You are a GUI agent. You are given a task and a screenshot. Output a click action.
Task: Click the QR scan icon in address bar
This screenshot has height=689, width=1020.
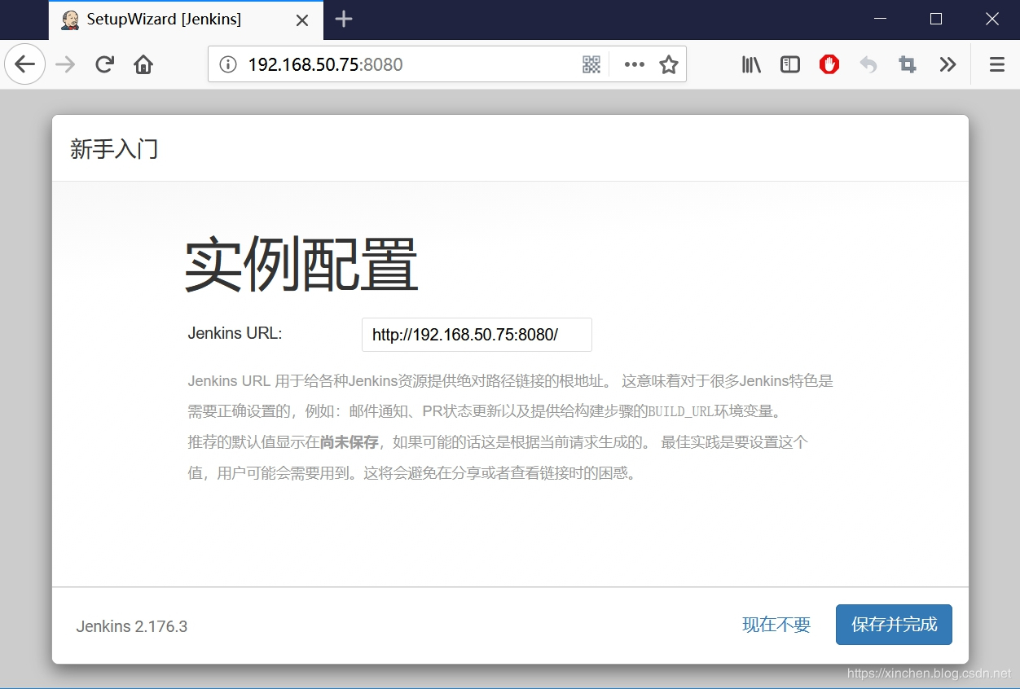pyautogui.click(x=591, y=64)
